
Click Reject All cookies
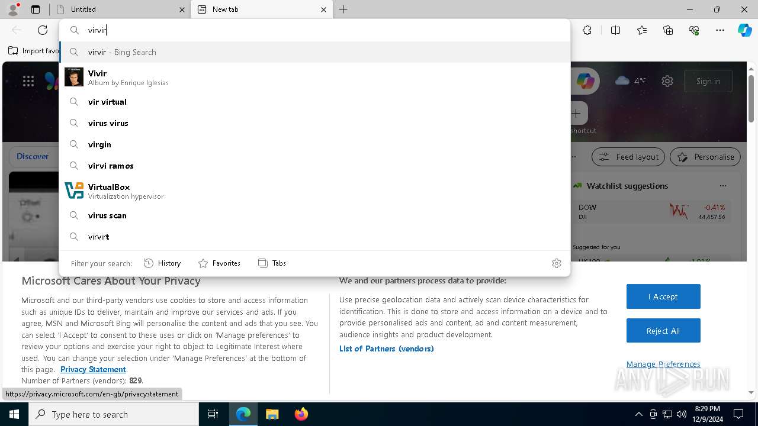pyautogui.click(x=663, y=331)
